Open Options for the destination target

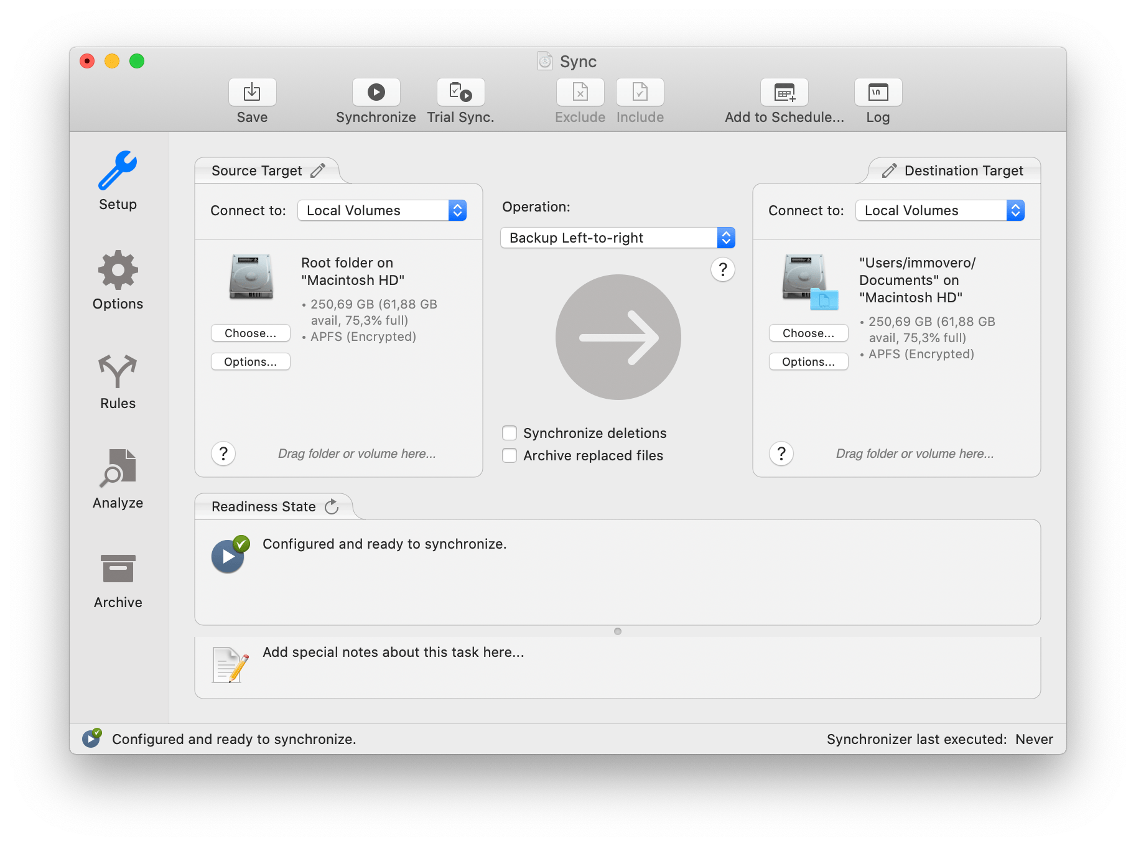pos(808,361)
